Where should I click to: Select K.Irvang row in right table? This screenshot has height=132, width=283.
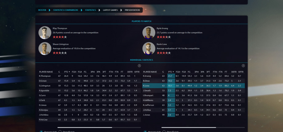193,76
